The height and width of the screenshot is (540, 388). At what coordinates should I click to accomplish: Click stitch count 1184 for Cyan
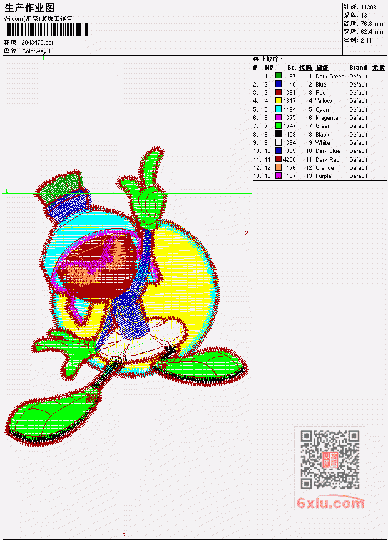289,109
